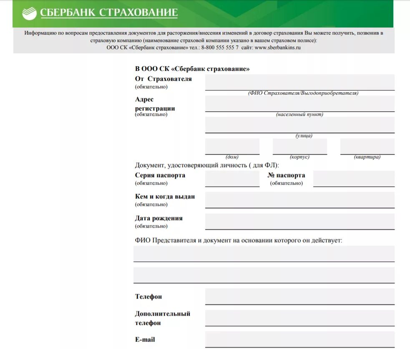Click the (корпус) caption
This screenshot has height=349, width=410.
pyautogui.click(x=299, y=157)
